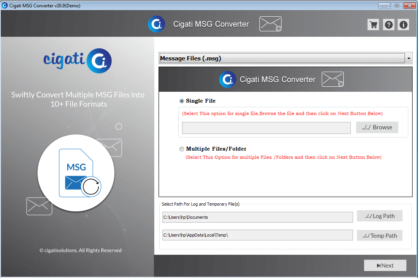
Task: Open the info about icon
Action: 403,25
